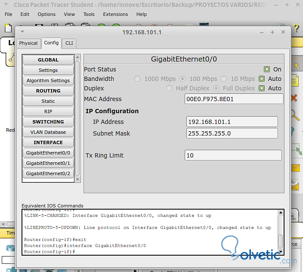Click the New file icon in main toolbar
303x272 pixels.
point(8,28)
